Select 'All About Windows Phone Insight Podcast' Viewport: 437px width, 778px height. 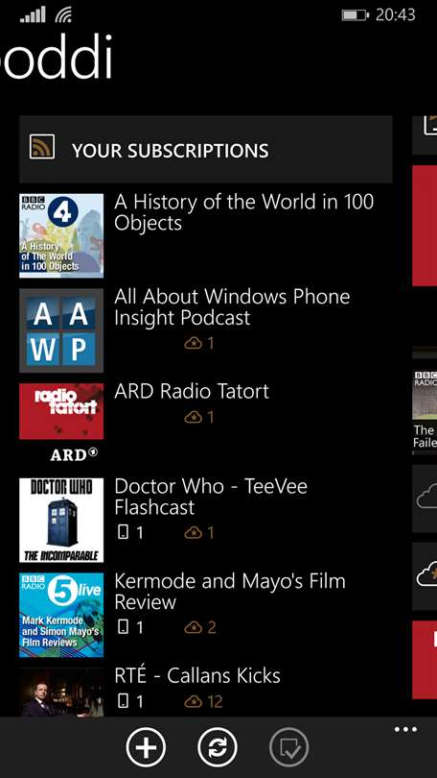(232, 306)
